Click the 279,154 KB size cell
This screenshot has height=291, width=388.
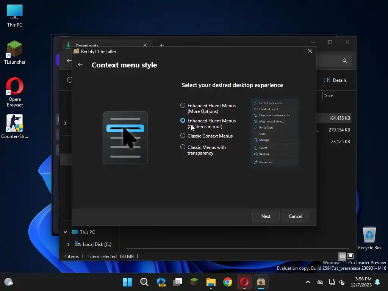339,130
